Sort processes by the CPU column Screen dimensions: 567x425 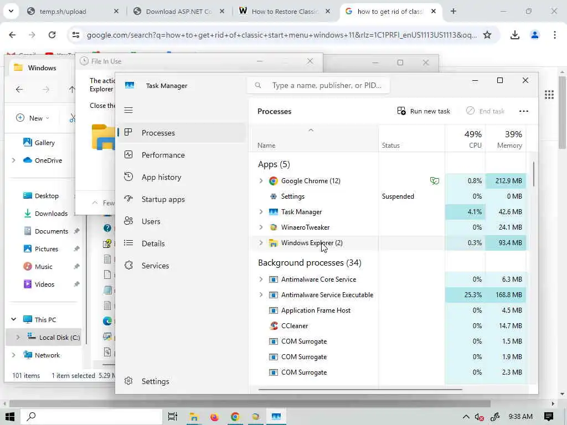(465, 139)
